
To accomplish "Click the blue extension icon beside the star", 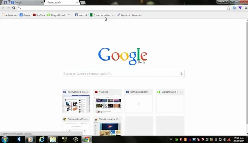I will 234,8.
